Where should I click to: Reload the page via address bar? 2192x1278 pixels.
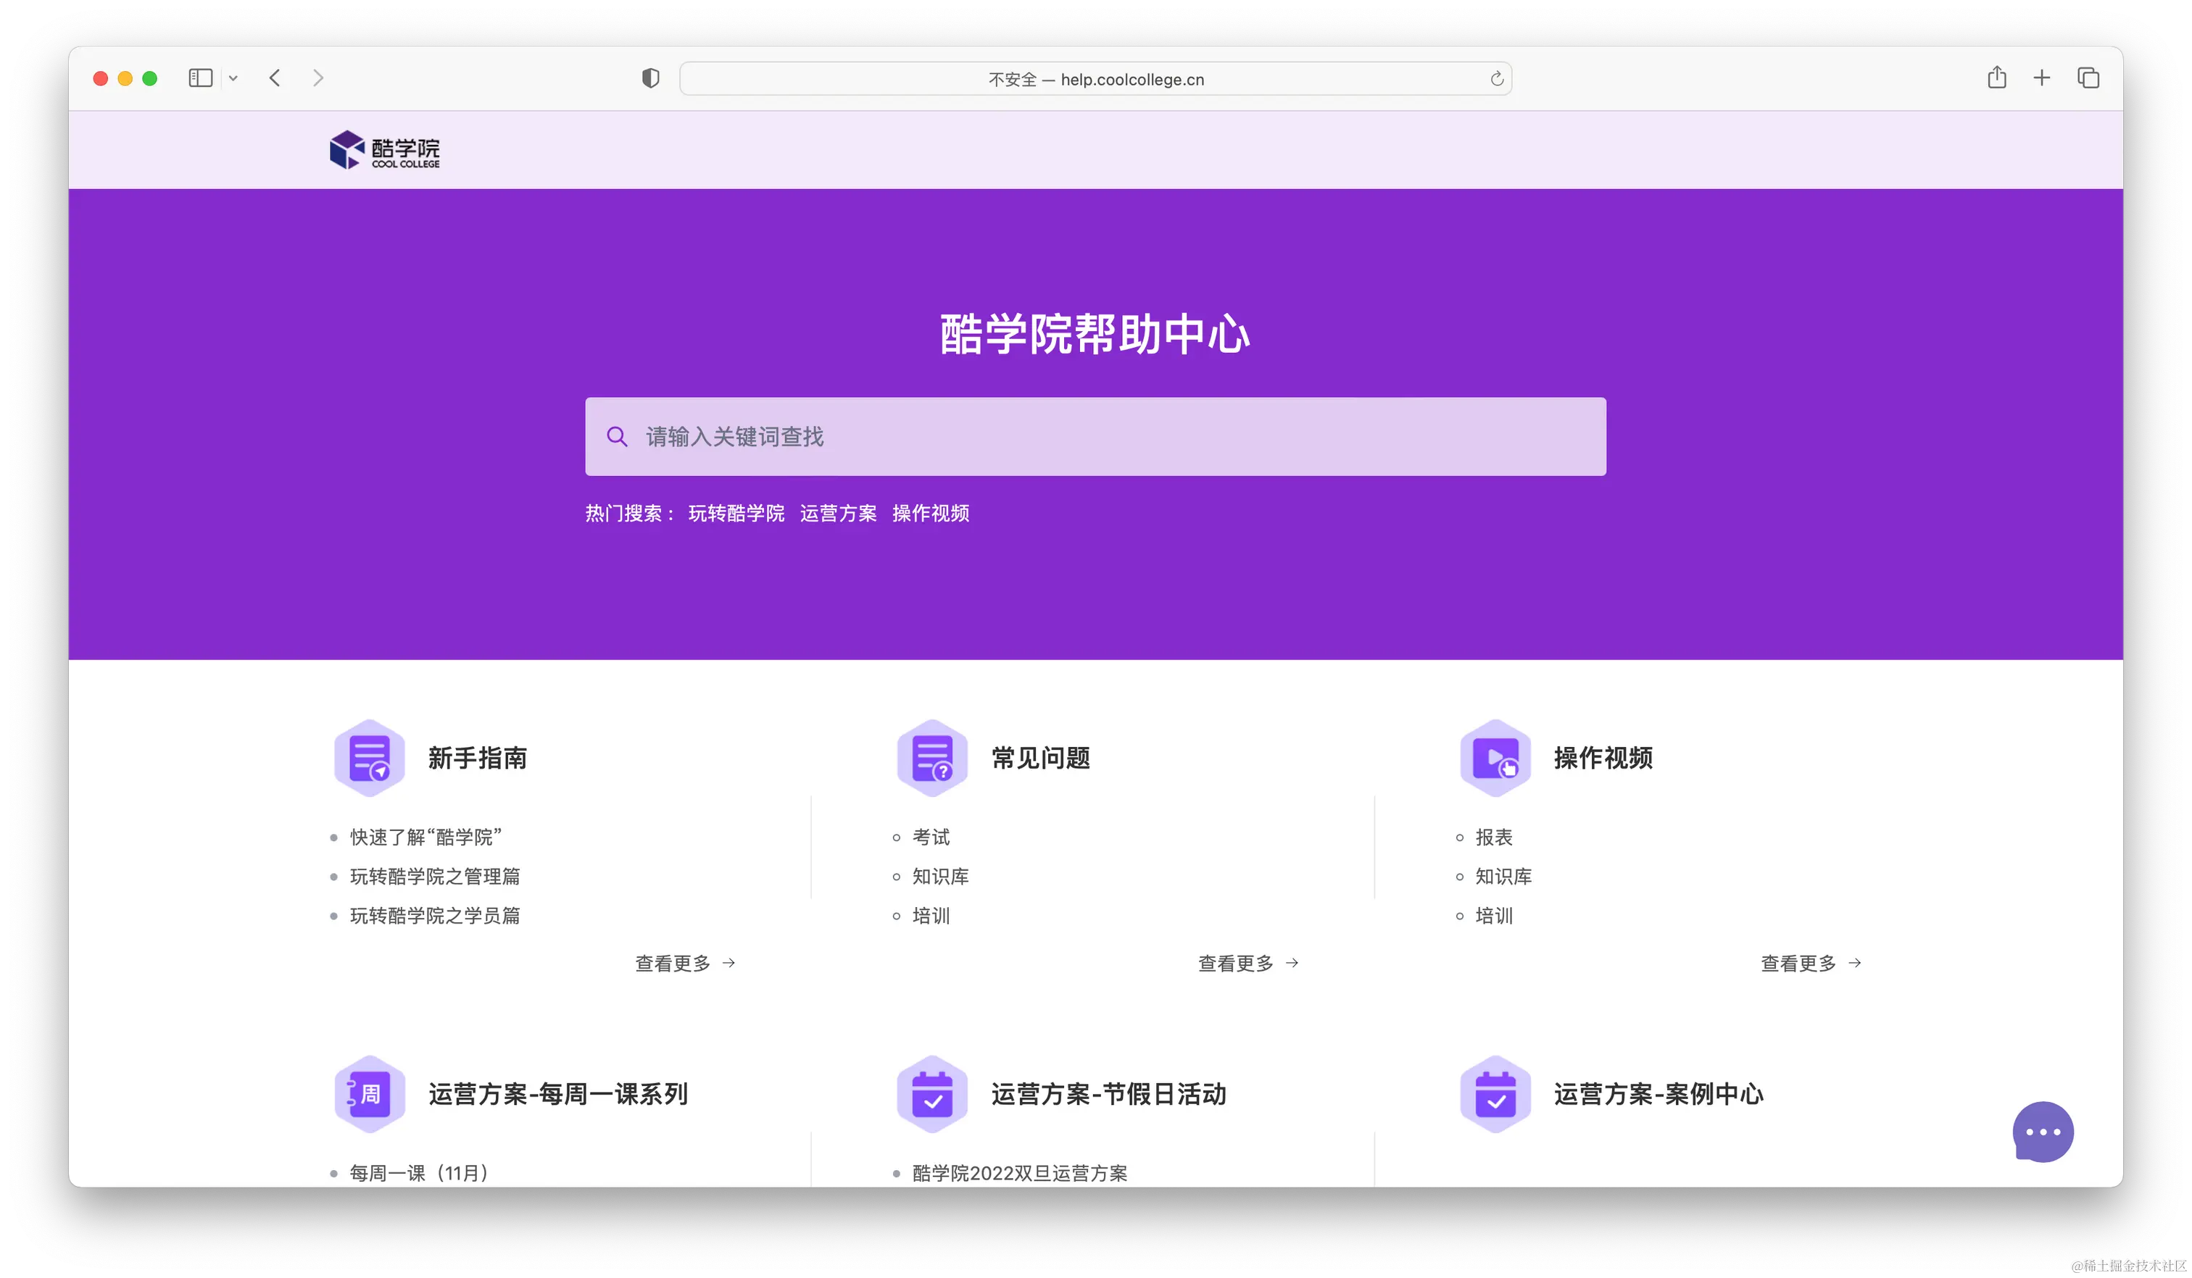(1496, 79)
